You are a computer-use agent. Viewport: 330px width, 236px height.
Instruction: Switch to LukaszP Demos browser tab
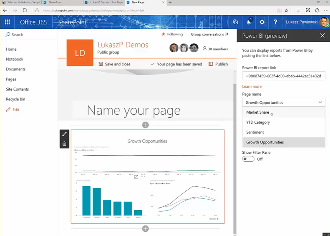tap(104, 2)
